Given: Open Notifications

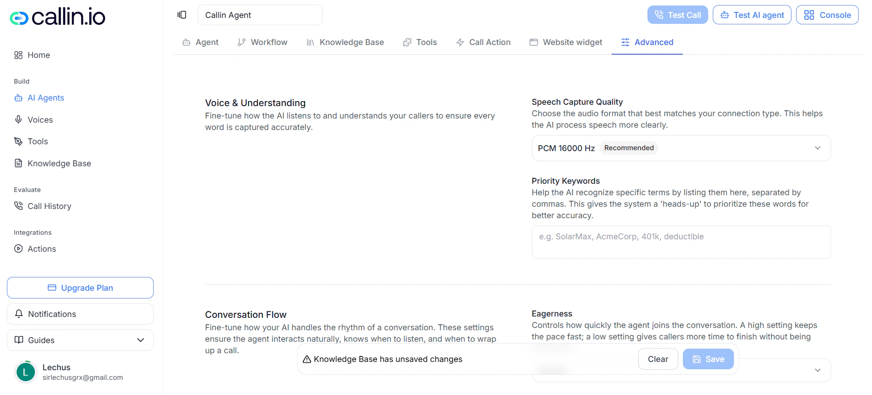Looking at the screenshot, I should point(80,314).
